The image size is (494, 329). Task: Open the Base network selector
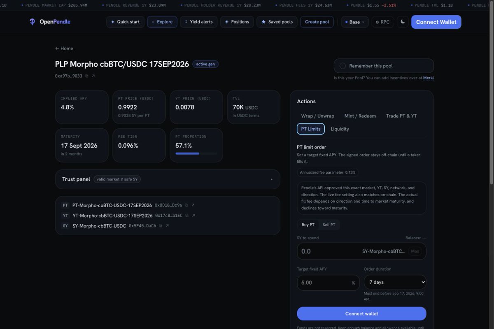354,22
